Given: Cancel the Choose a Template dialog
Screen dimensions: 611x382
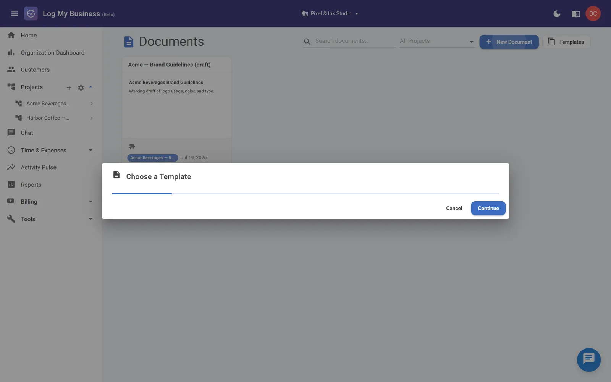Looking at the screenshot, I should tap(454, 208).
